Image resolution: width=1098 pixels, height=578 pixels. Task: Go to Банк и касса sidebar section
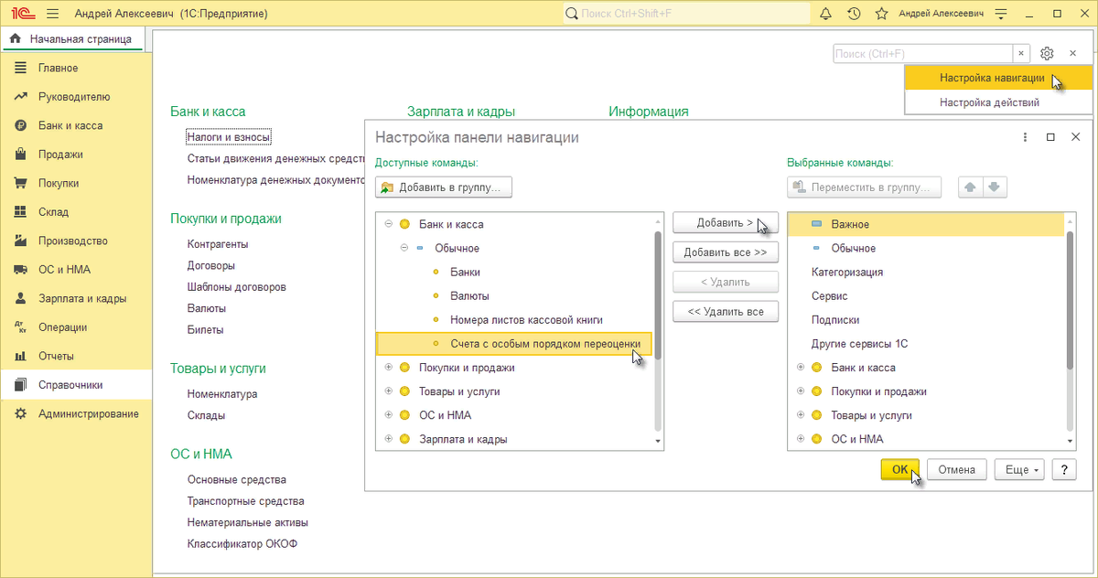coord(76,125)
